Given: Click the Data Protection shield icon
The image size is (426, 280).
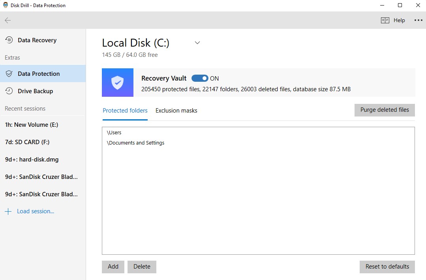Looking at the screenshot, I should [9, 74].
